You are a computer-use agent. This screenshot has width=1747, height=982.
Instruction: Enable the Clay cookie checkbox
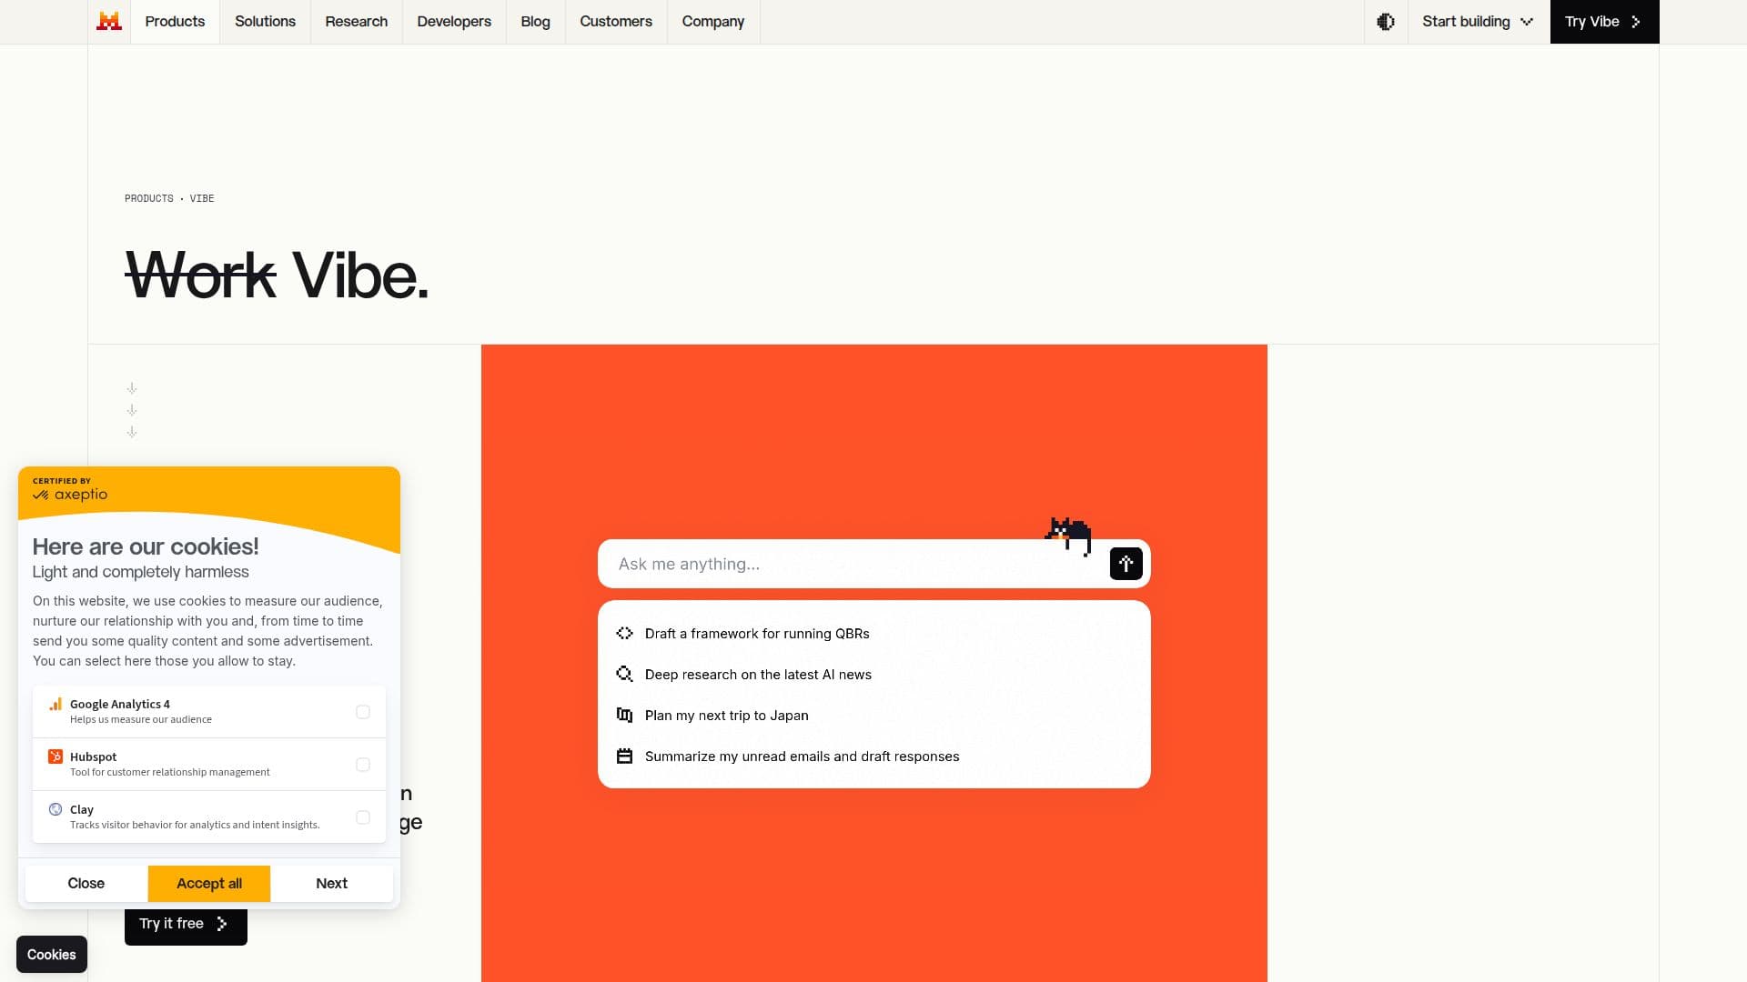[363, 817]
